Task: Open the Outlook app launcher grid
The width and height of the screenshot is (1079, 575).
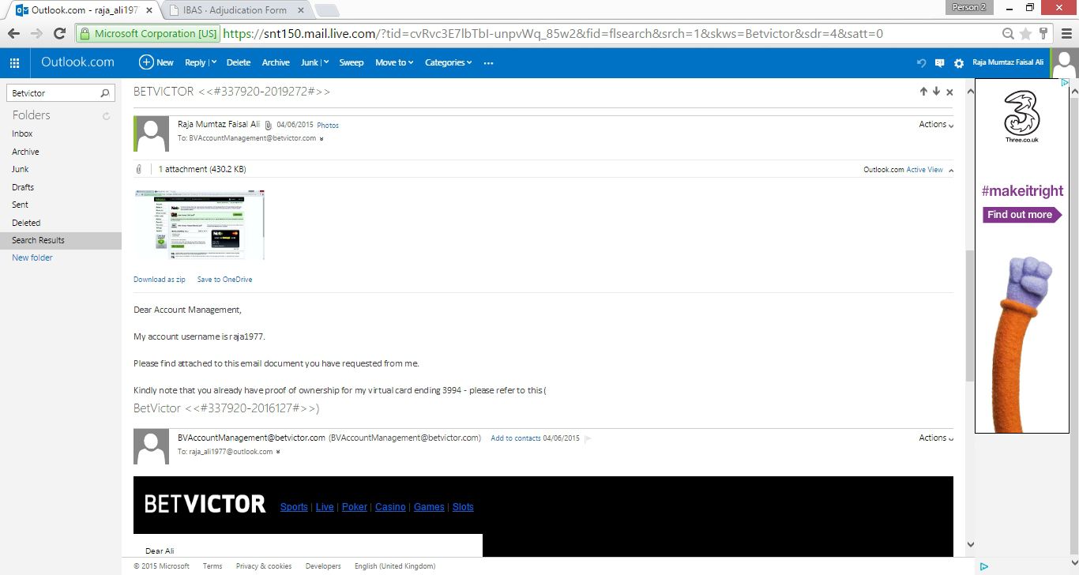Action: 14,62
